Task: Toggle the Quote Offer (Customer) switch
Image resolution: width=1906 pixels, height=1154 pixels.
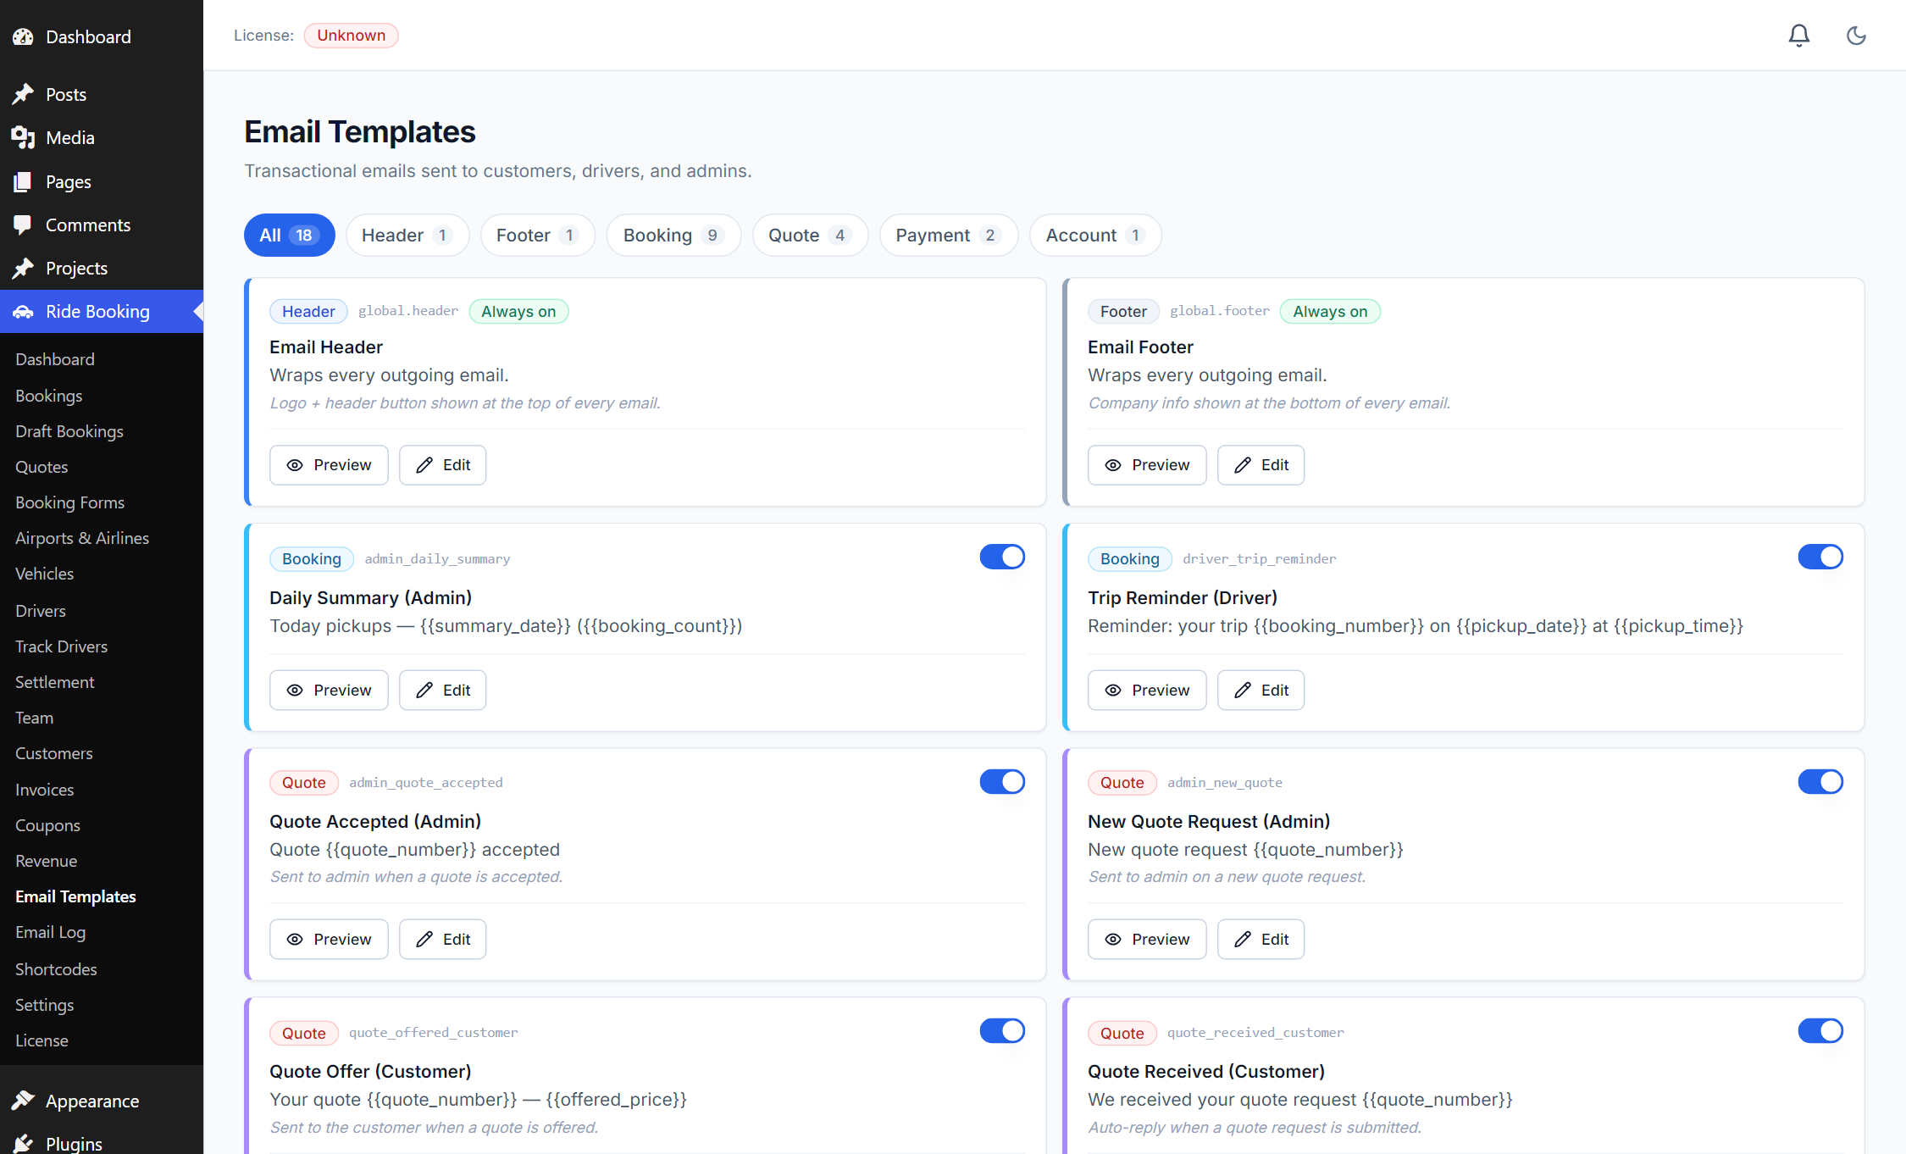Action: pyautogui.click(x=1002, y=1030)
